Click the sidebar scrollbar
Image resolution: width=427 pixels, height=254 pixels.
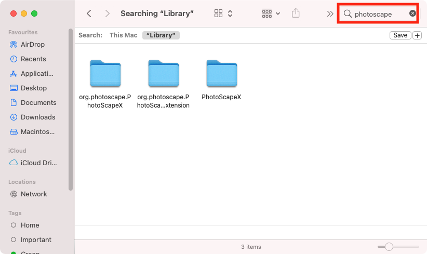pos(71,110)
